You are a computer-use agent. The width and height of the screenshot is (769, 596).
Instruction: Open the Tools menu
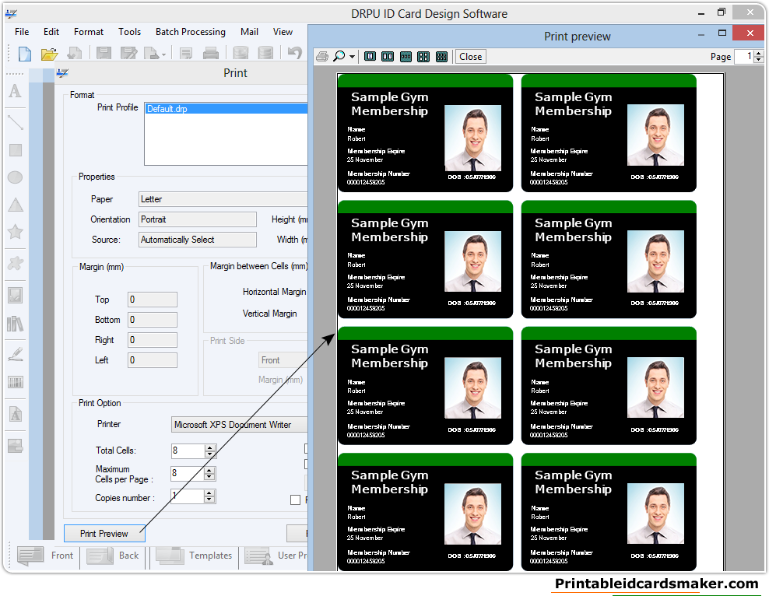click(x=129, y=32)
